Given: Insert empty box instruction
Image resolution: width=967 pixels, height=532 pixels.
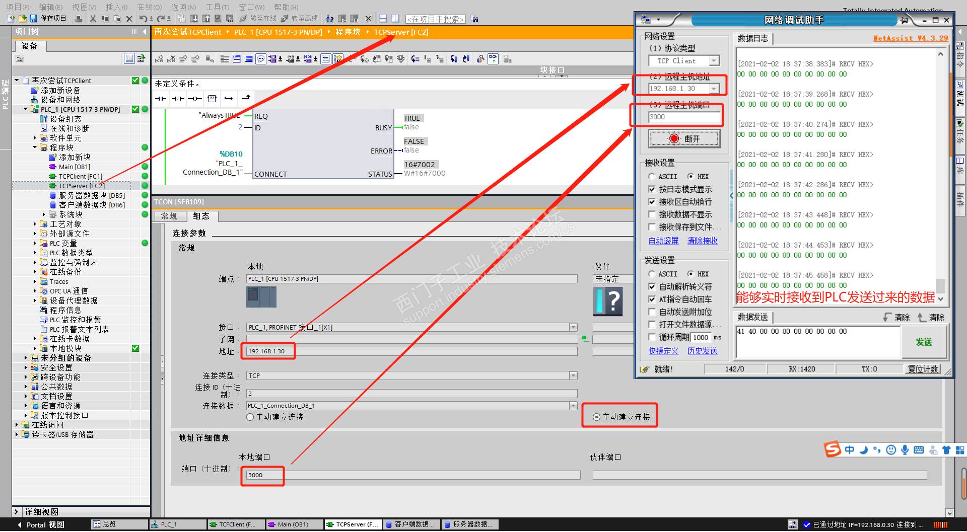Looking at the screenshot, I should (212, 98).
